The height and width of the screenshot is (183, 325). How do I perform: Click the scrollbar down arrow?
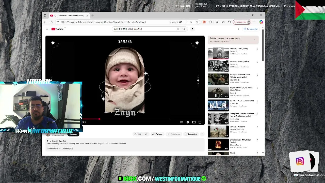(263, 153)
